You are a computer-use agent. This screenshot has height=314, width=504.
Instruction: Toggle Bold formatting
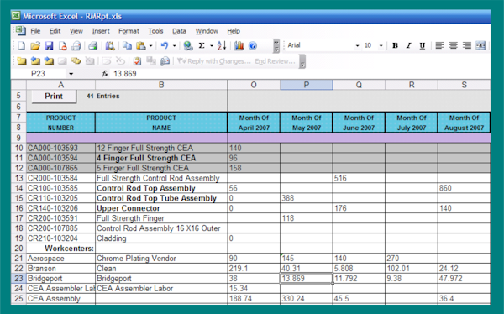point(395,46)
